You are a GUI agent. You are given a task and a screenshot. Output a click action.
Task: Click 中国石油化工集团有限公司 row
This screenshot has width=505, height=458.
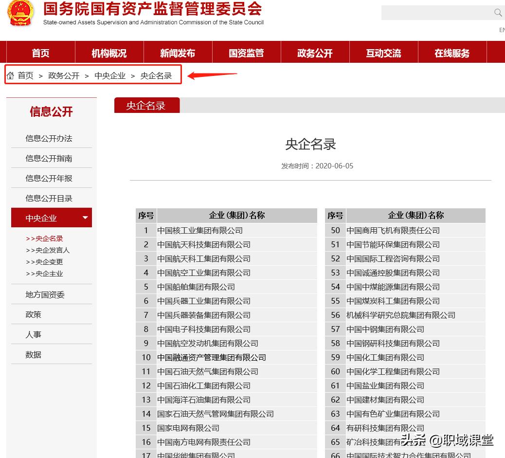[x=226, y=386]
